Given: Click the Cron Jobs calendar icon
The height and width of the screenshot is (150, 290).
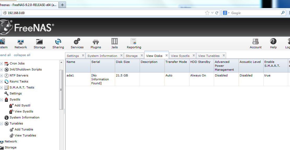Looking at the screenshot, I should point(7,64).
